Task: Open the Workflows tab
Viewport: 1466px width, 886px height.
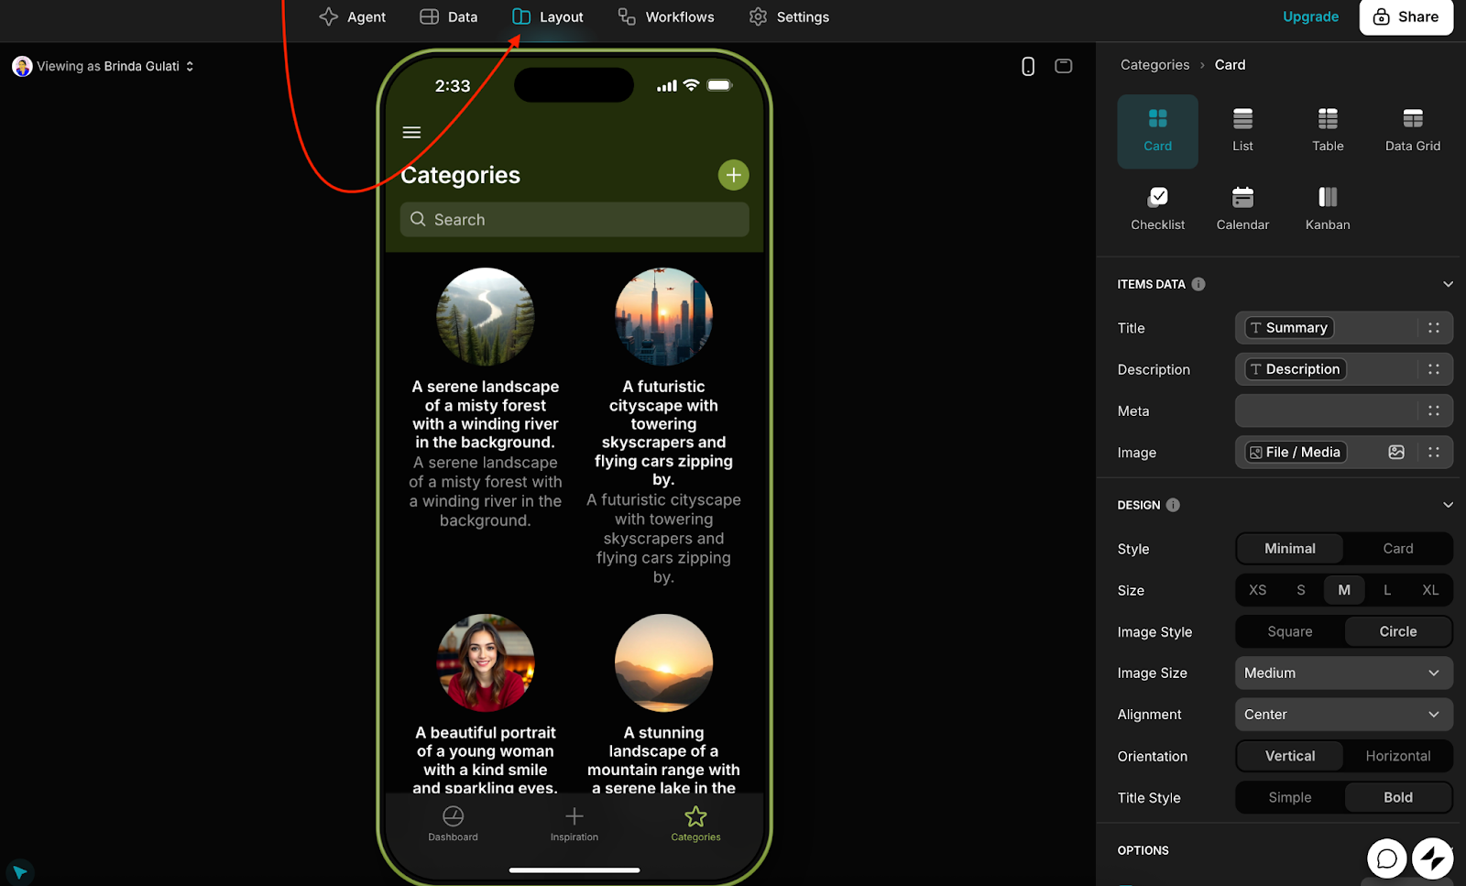Action: (666, 16)
